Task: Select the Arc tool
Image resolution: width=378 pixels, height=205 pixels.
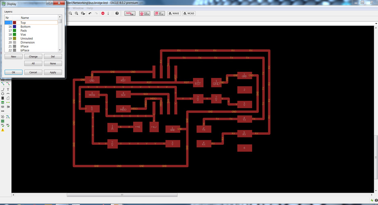Action: click(8, 94)
